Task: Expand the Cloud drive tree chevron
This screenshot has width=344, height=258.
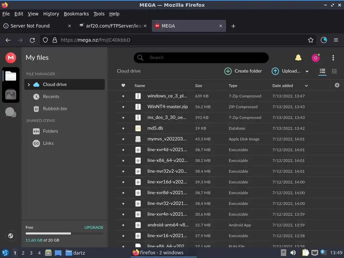Action: pyautogui.click(x=29, y=84)
